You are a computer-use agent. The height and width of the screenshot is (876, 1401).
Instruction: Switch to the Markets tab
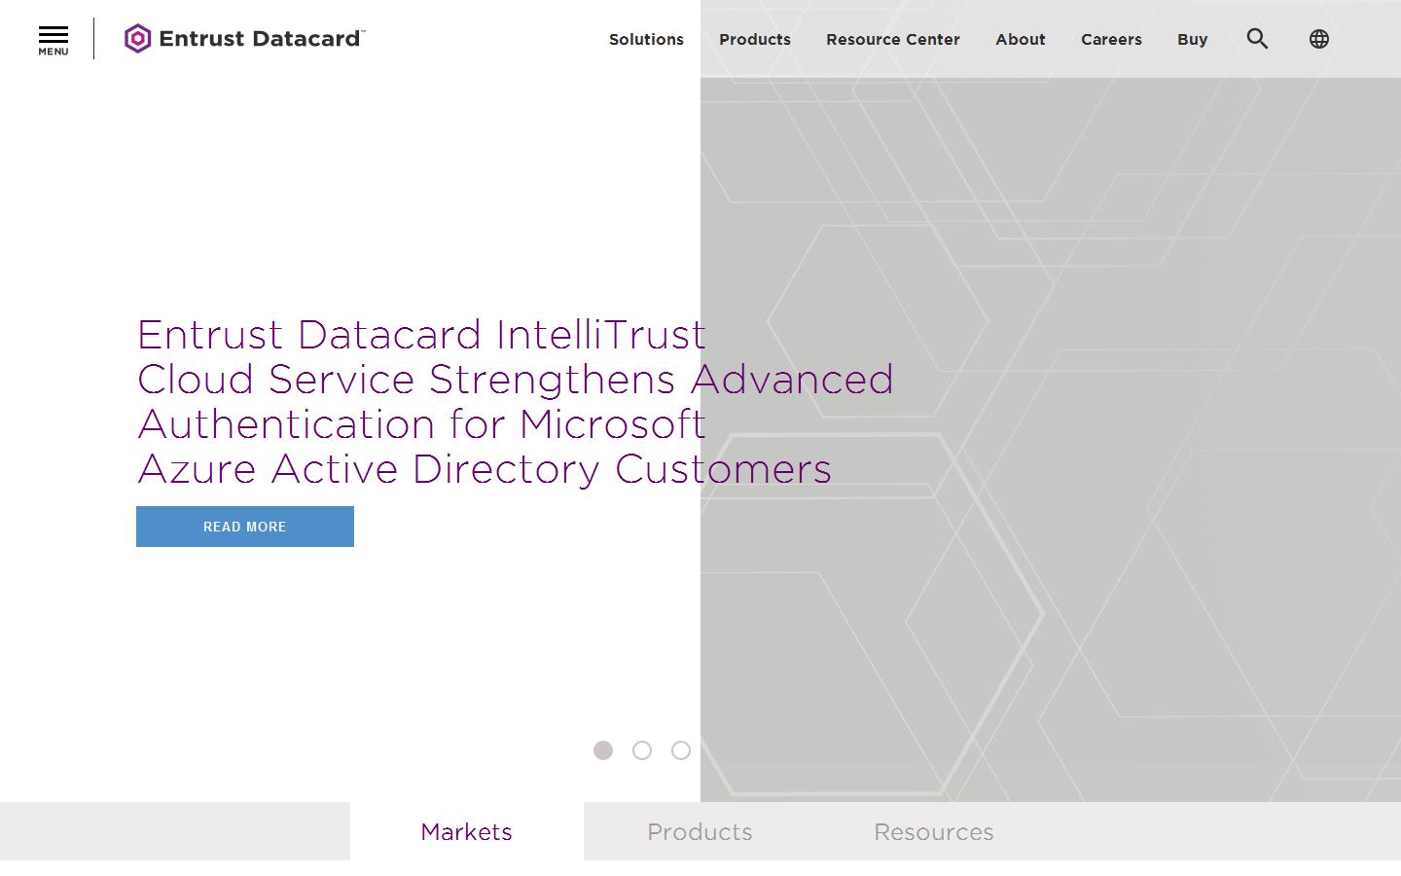point(466,832)
